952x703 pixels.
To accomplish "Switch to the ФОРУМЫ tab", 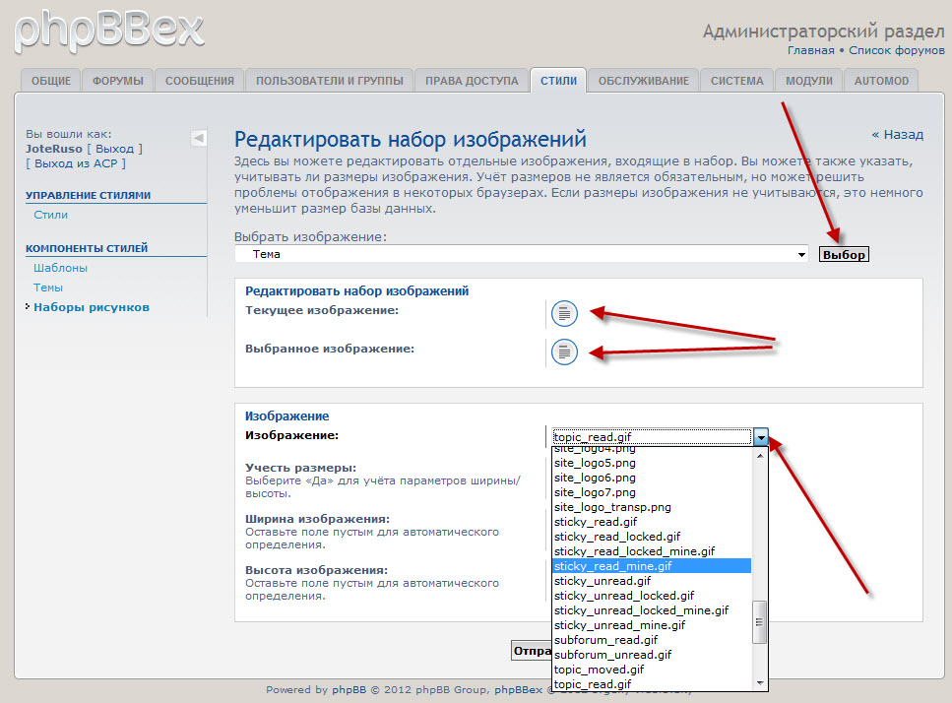I will pos(118,81).
